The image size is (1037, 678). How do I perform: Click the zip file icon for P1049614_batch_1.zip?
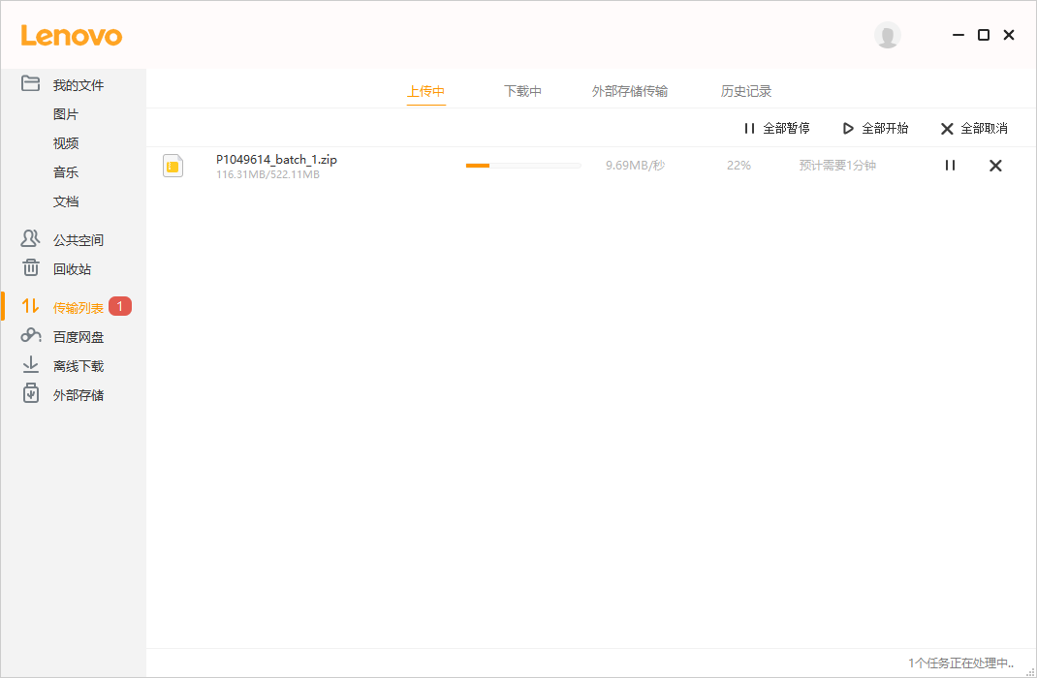pos(173,166)
